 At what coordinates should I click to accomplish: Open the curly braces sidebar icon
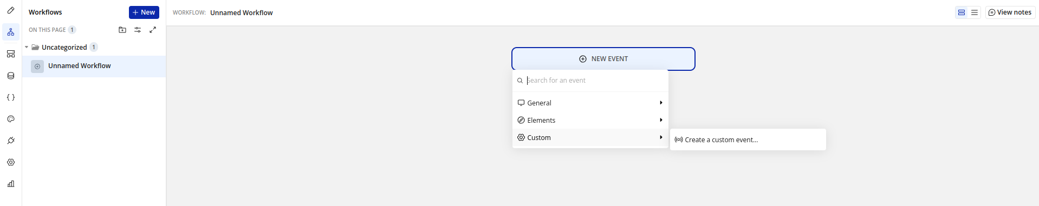tap(11, 97)
